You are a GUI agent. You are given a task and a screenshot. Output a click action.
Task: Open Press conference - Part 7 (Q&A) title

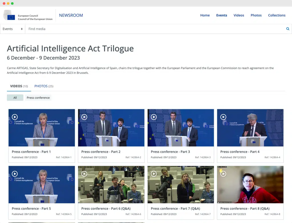(175, 208)
